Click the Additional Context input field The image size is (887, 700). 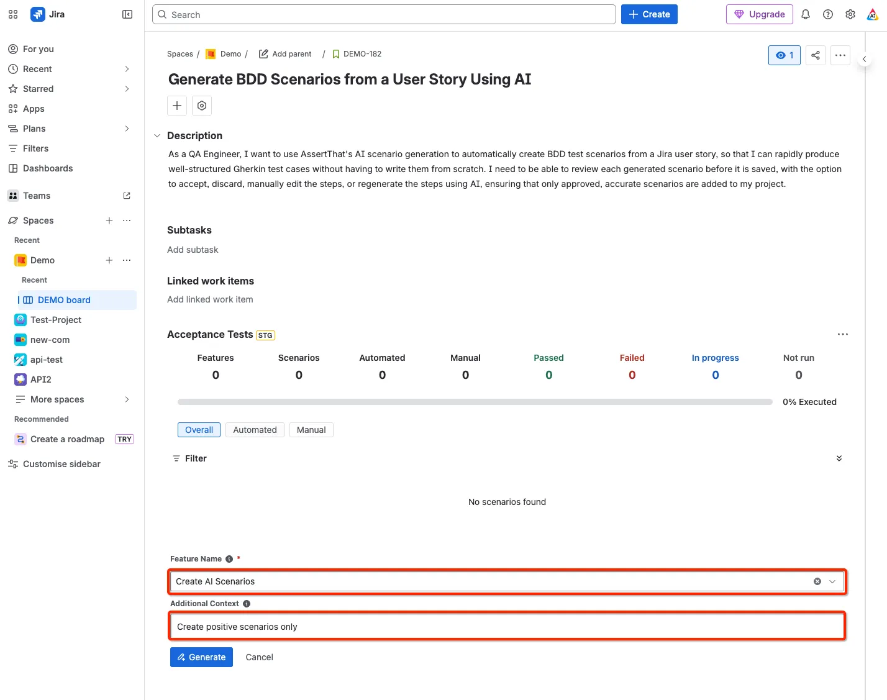(x=507, y=627)
